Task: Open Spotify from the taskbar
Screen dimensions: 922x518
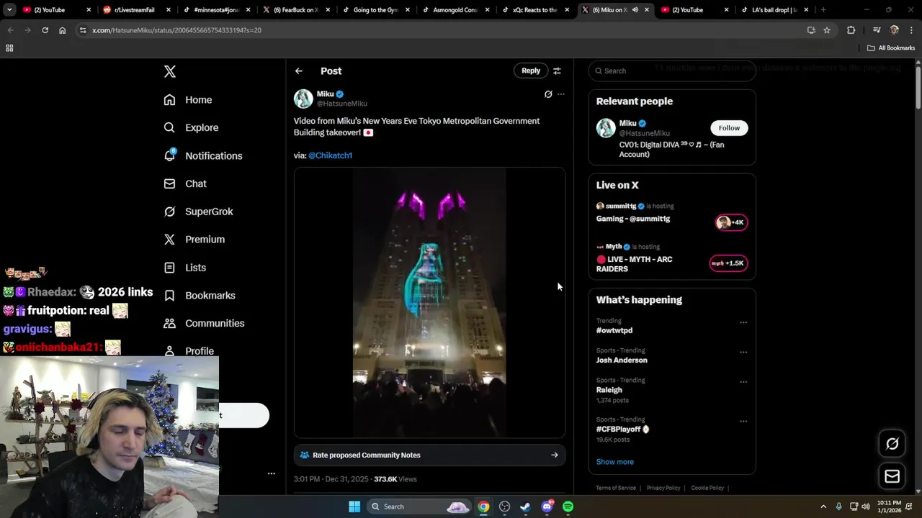Action: pos(568,506)
